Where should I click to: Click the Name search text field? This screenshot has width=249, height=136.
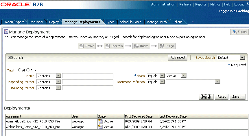tap(88, 76)
